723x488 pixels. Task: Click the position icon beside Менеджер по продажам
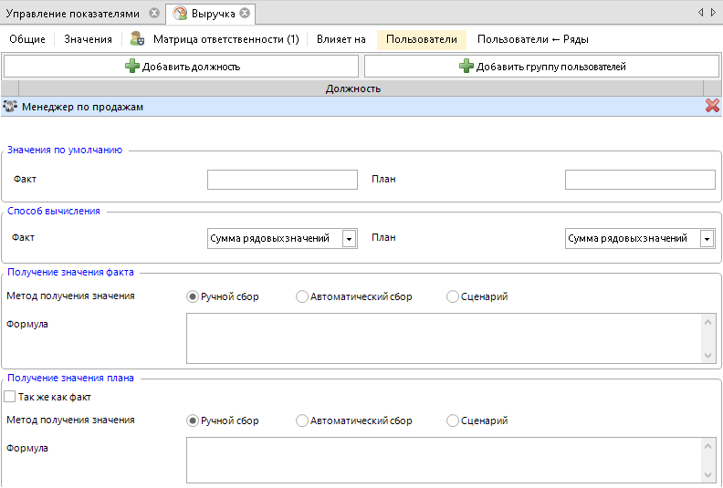[x=10, y=107]
